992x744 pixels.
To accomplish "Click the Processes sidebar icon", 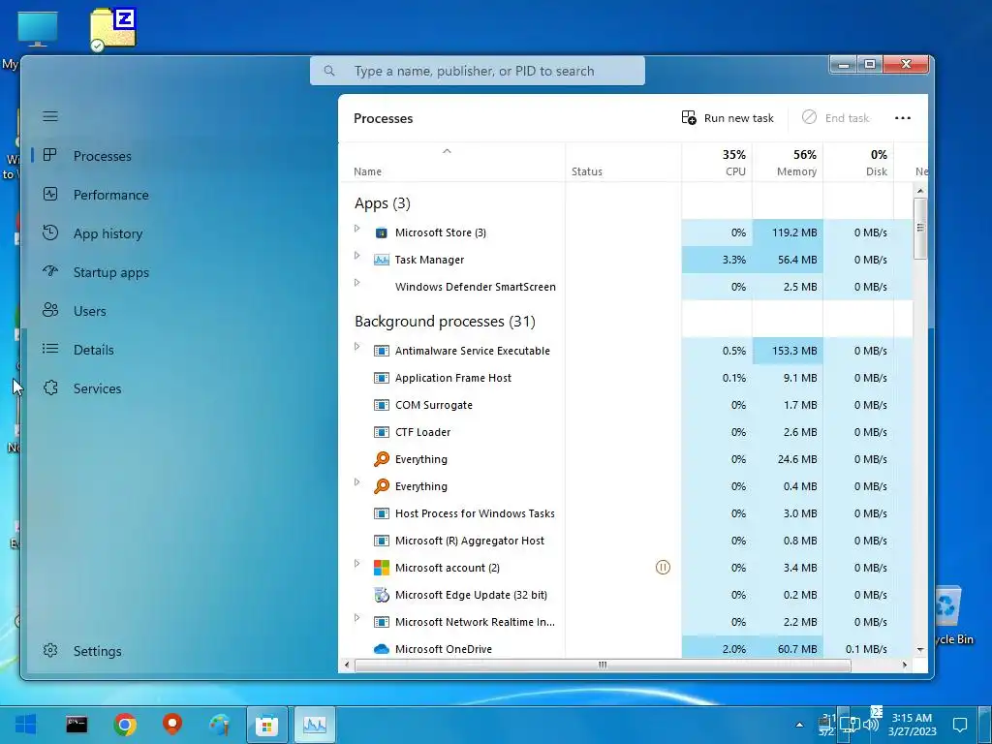I will [50, 155].
